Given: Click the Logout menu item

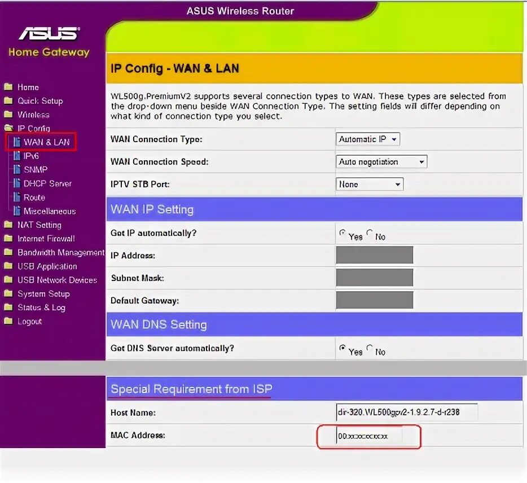Looking at the screenshot, I should click(x=29, y=322).
